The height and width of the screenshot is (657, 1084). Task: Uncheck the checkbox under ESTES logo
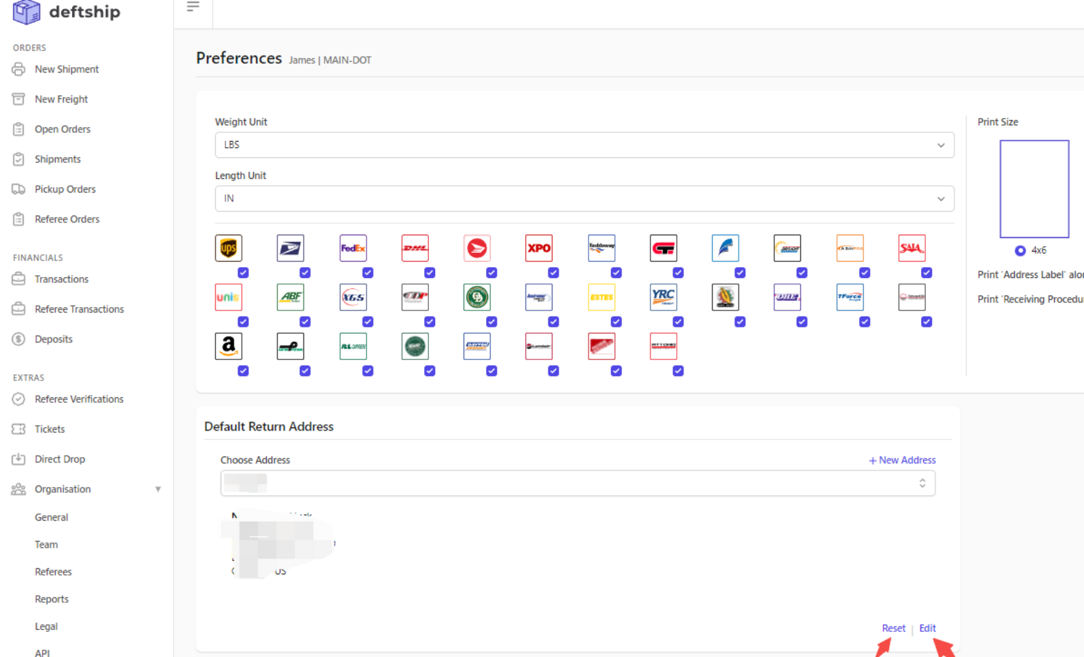616,321
